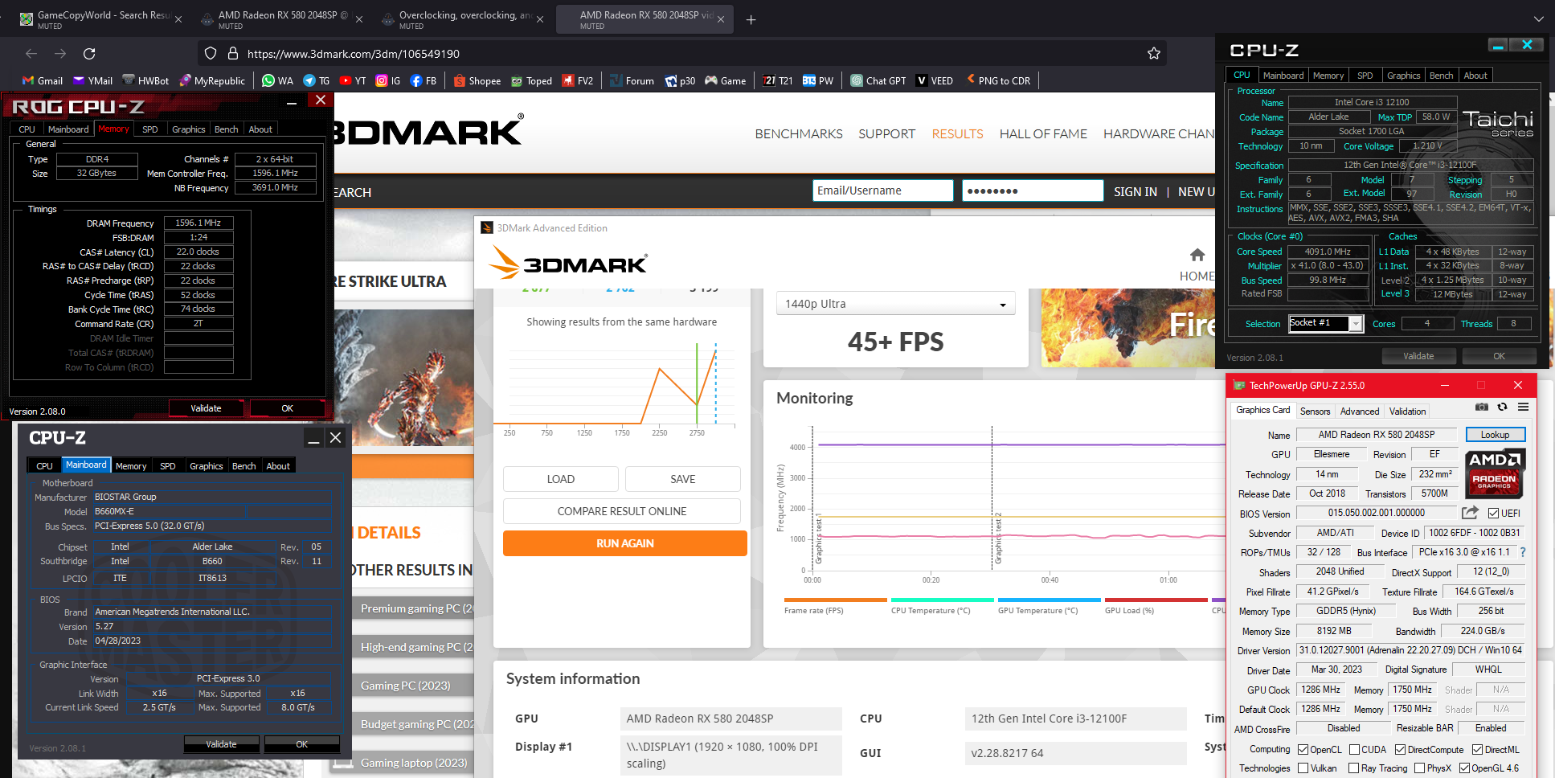Image resolution: width=1555 pixels, height=778 pixels.
Task: Open the IG Instagram bookmark
Action: pos(389,80)
